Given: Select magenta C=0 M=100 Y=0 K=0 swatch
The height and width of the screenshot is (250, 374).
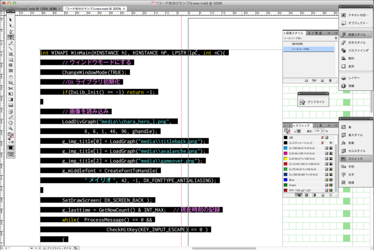Looking at the screenshot, I should 308,153.
